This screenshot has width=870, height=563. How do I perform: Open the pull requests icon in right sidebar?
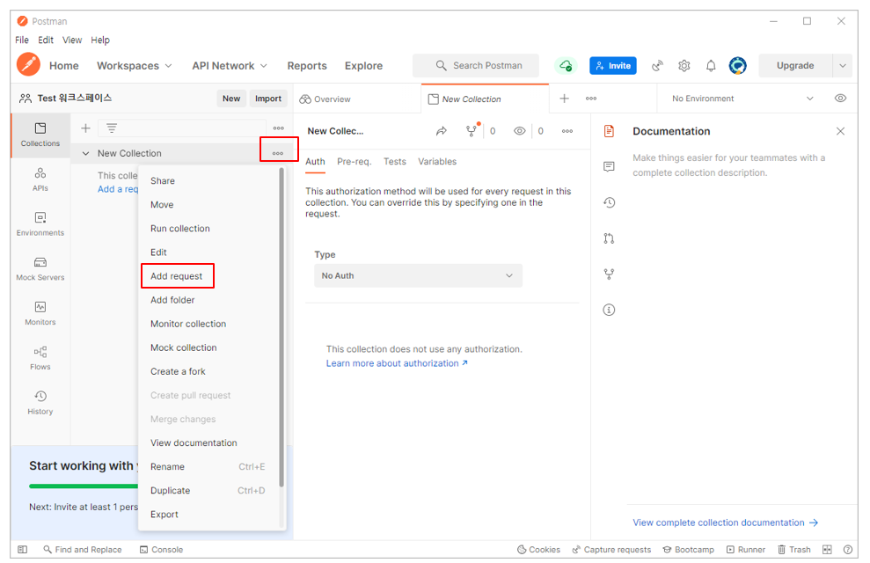[x=609, y=238]
